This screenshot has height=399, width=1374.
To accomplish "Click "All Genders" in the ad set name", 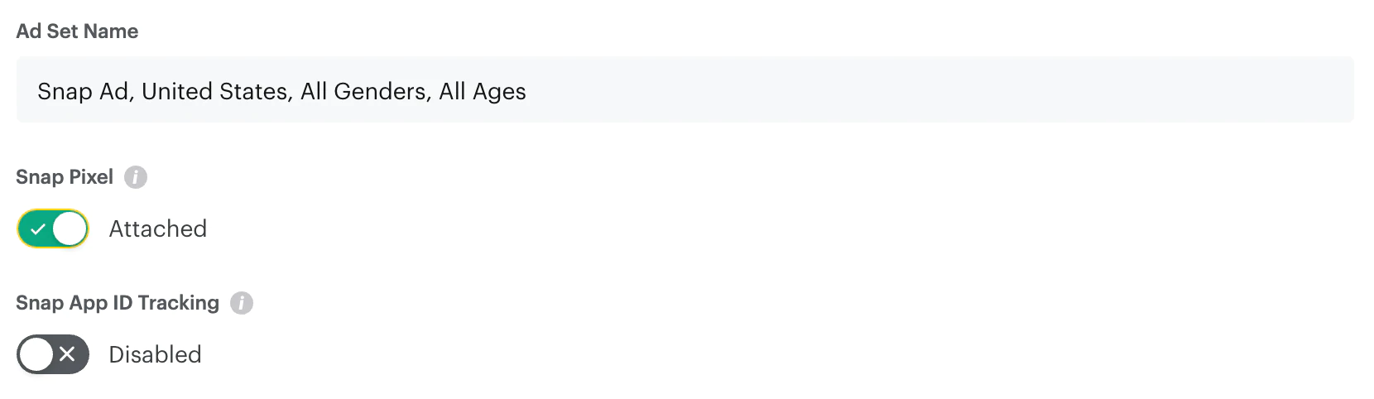I will click(364, 91).
